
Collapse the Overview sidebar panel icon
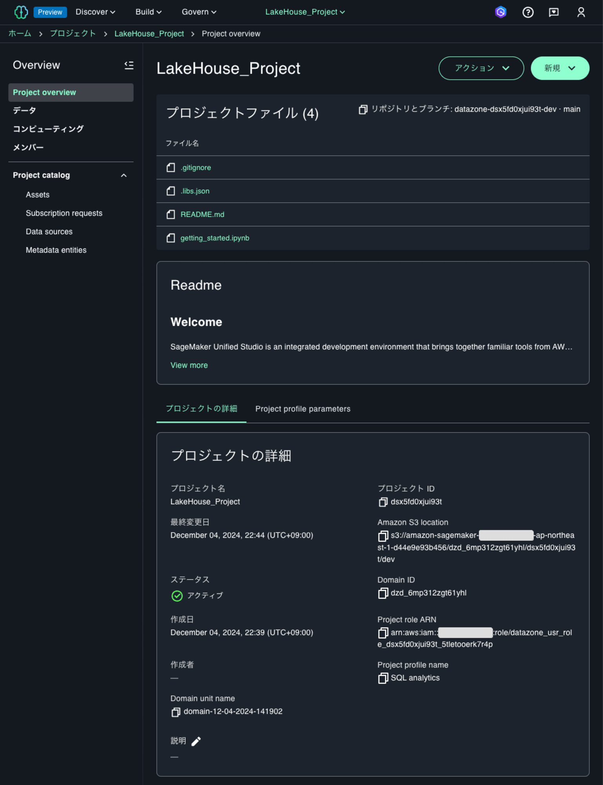coord(129,65)
